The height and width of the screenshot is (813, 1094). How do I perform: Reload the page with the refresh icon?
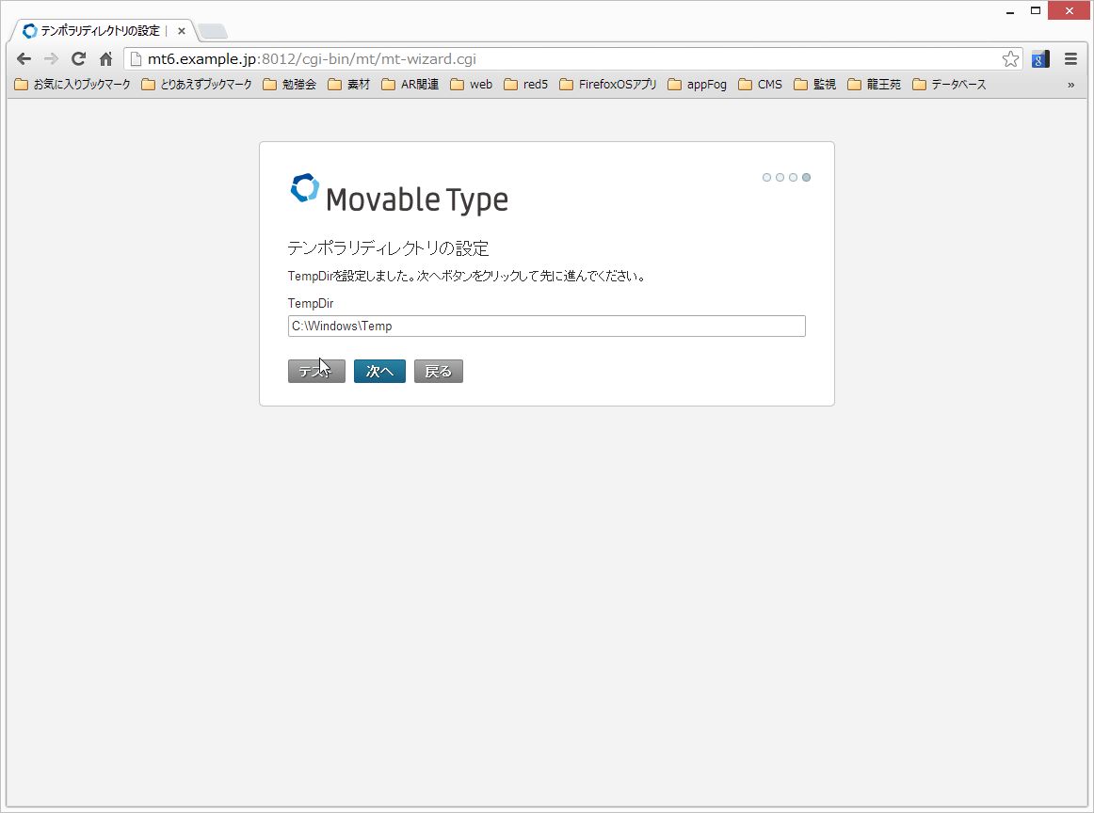(x=79, y=59)
